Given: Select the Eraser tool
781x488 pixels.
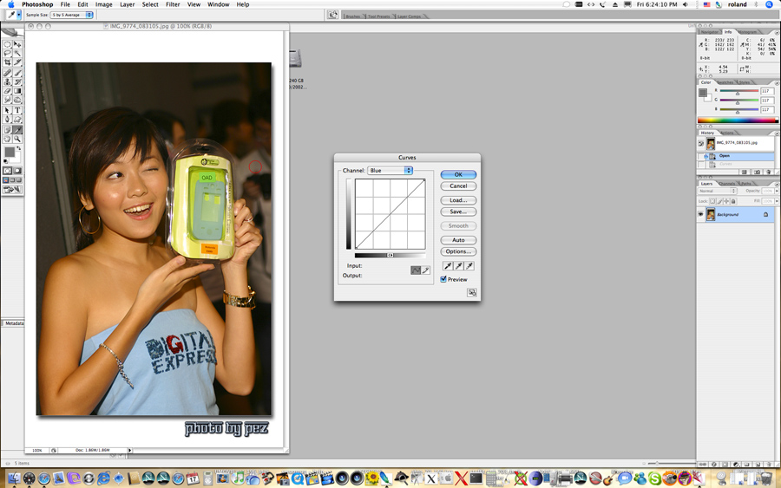Looking at the screenshot, I should (8, 91).
